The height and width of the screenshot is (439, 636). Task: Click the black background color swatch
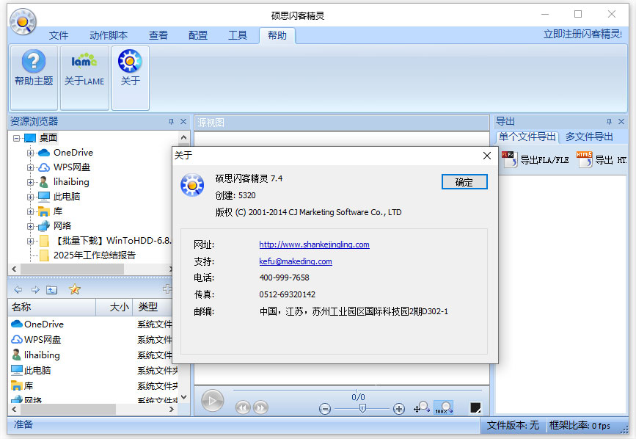pyautogui.click(x=475, y=407)
